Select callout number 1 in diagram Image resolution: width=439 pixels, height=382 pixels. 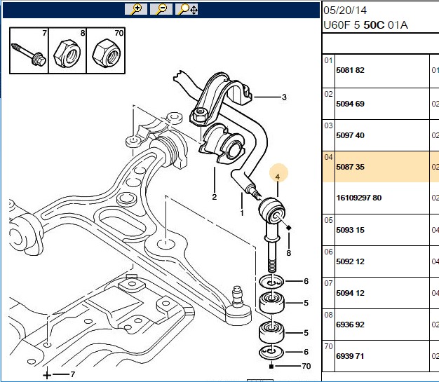[242, 213]
